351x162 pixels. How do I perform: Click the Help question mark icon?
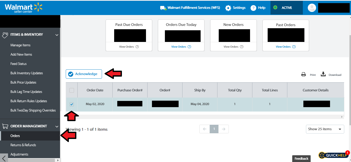tap(253, 8)
